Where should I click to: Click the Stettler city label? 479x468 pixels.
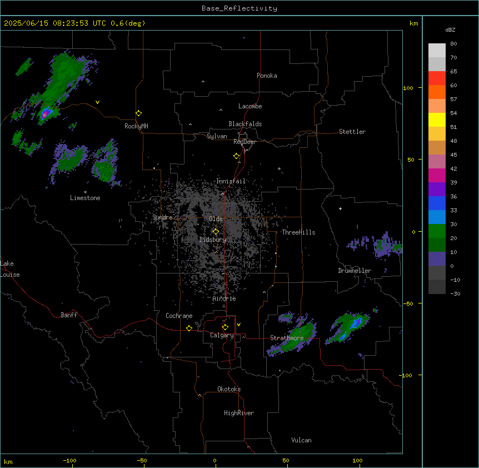tap(352, 132)
